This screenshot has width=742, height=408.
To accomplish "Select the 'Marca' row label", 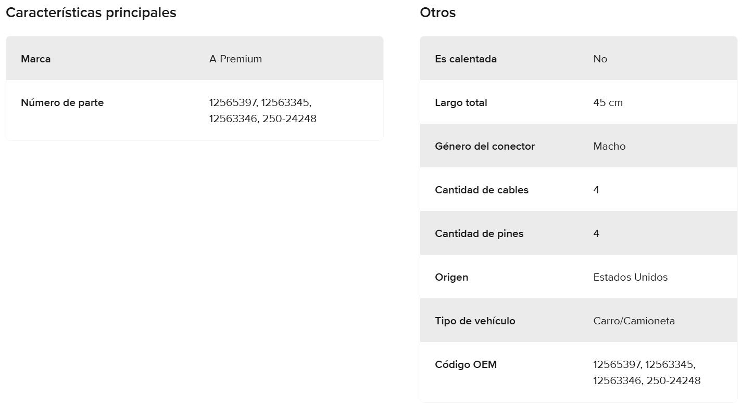I will pyautogui.click(x=36, y=59).
